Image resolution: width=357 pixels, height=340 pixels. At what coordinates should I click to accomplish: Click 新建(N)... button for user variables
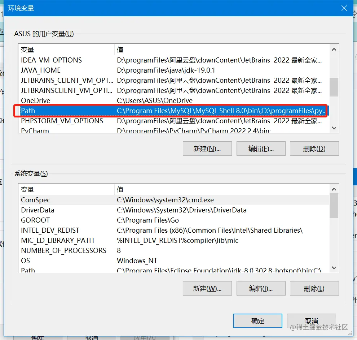tap(207, 149)
